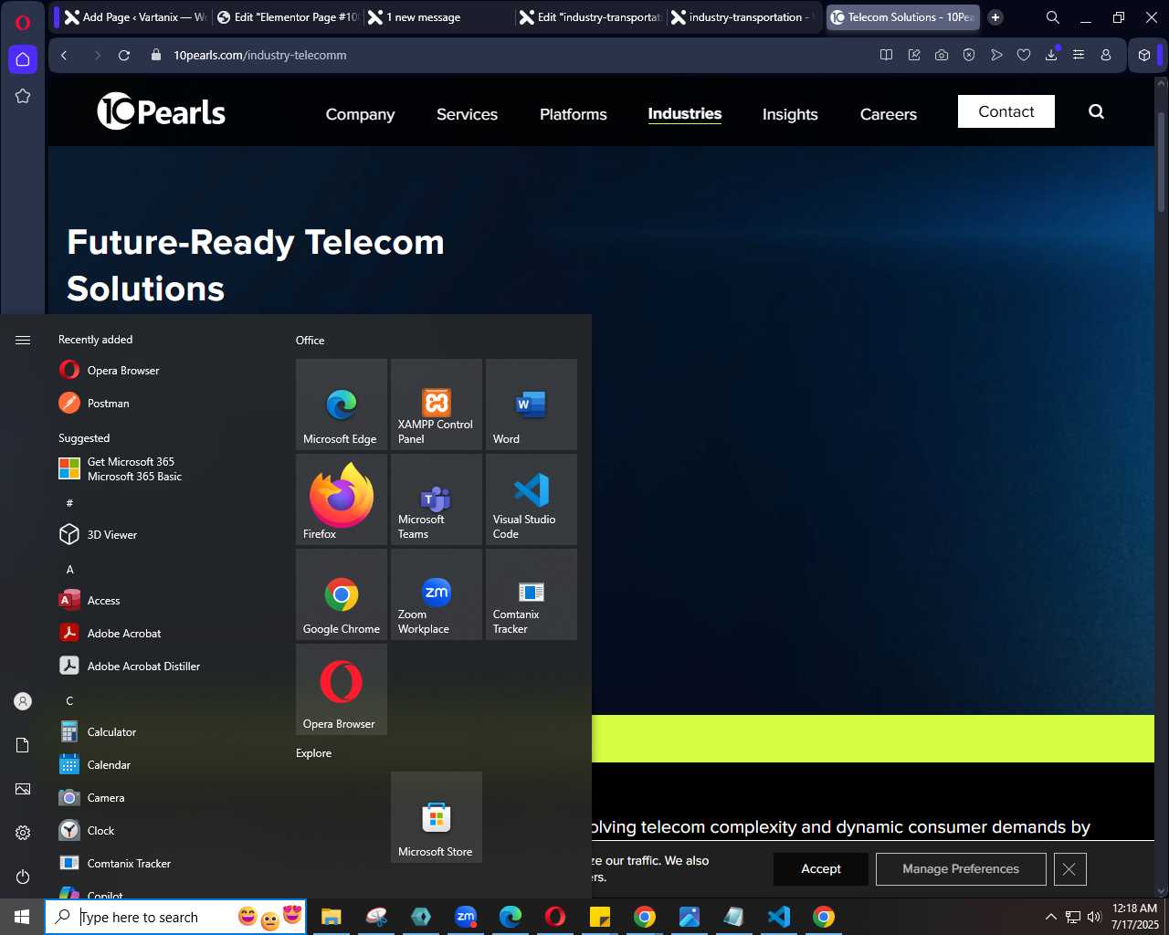
Task: Open Settings gear in Start sidebar
Action: click(23, 833)
